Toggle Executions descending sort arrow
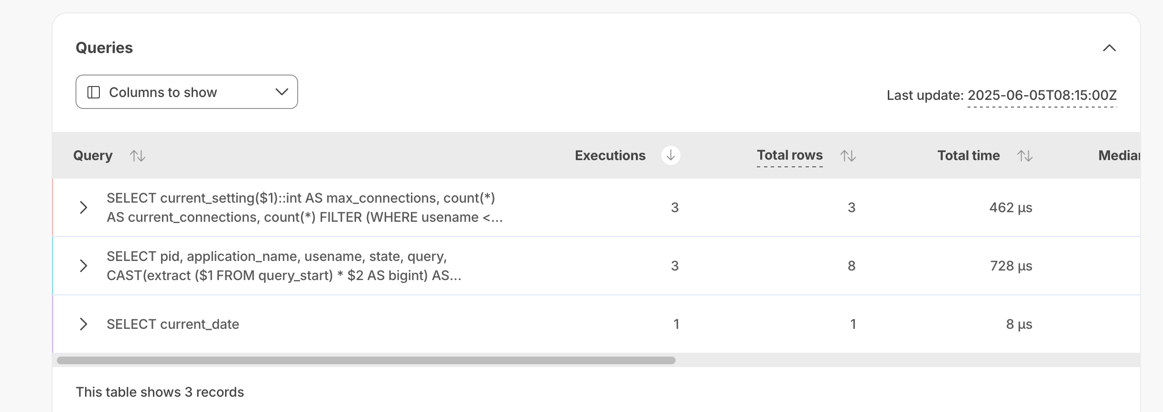 [670, 155]
